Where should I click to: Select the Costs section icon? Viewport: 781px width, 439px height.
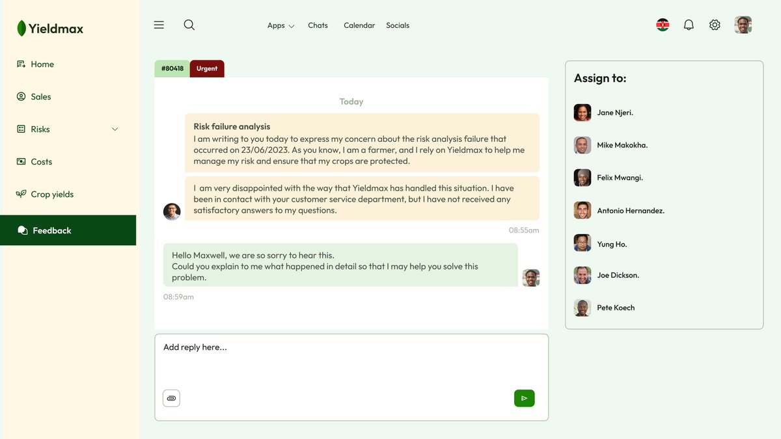(x=20, y=161)
